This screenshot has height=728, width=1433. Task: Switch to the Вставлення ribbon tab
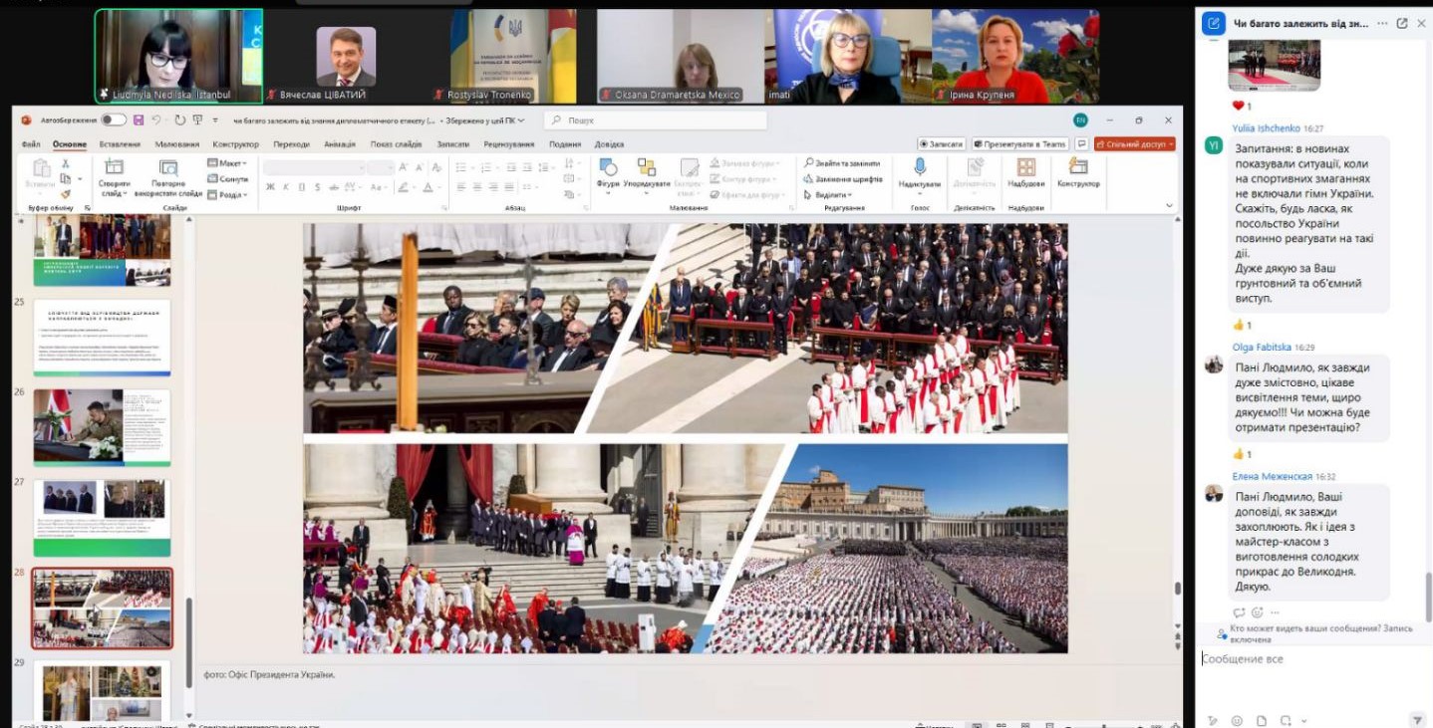120,144
